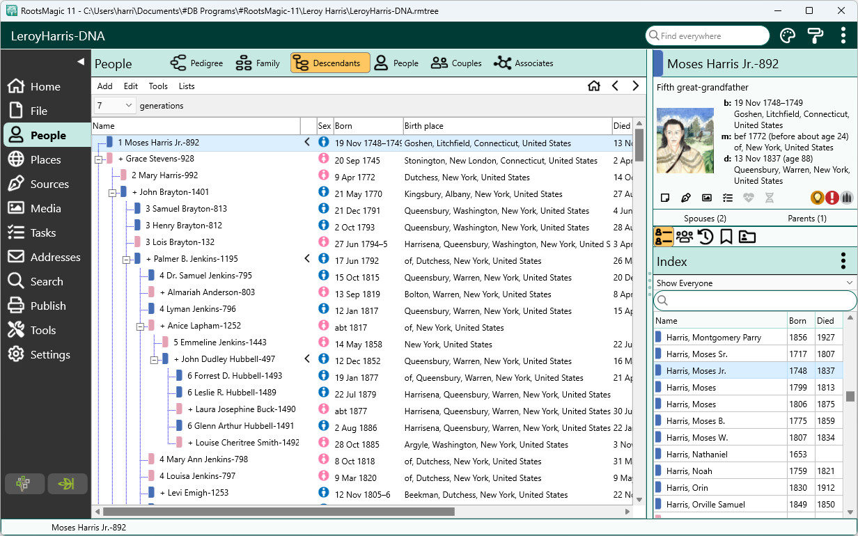Collapse the Grace Stevens-928 tree branch
The image size is (858, 536).
coord(100,159)
